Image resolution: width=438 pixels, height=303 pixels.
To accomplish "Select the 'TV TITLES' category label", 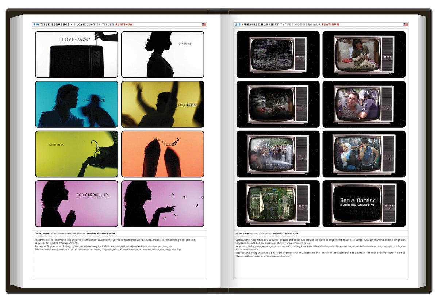I will 105,24.
